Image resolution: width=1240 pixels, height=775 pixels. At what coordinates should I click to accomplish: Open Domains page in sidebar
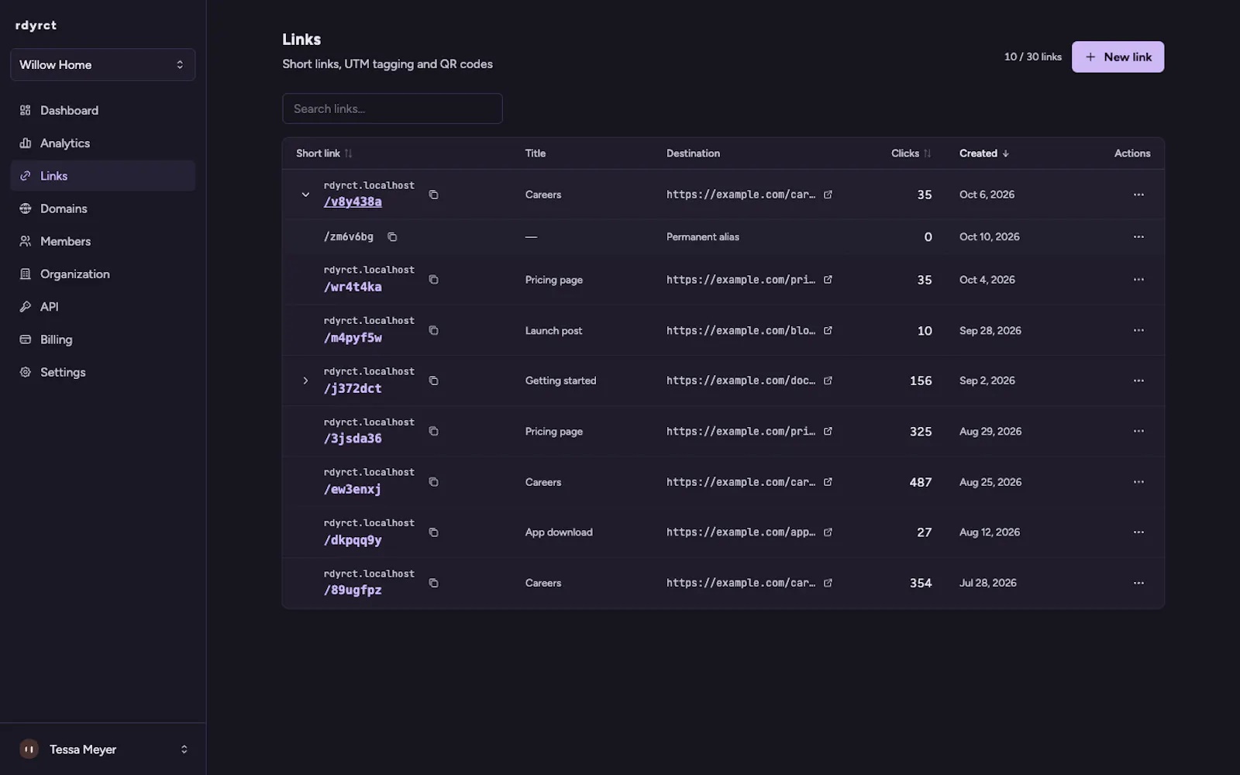pyautogui.click(x=102, y=208)
